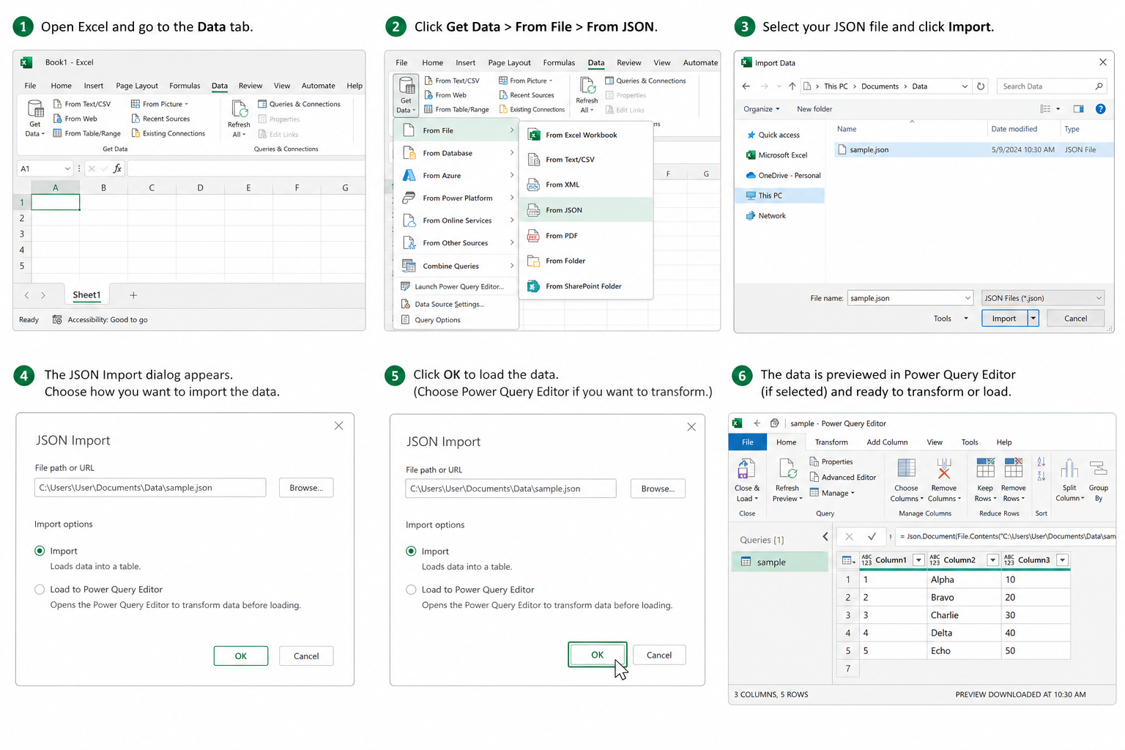Choose From JSON in the From File submenu
This screenshot has height=750, width=1125.
tap(585, 210)
